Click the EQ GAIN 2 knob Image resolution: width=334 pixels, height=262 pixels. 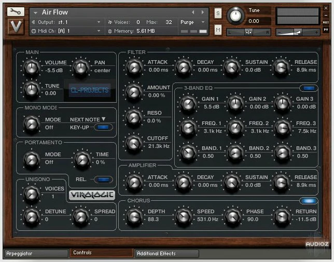coord(235,104)
